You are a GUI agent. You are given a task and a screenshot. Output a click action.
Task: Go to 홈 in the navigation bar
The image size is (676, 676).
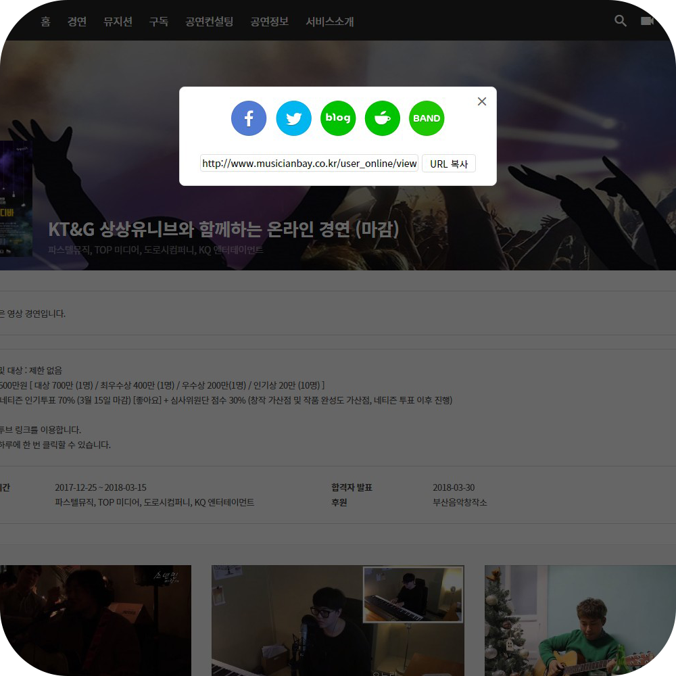[45, 21]
